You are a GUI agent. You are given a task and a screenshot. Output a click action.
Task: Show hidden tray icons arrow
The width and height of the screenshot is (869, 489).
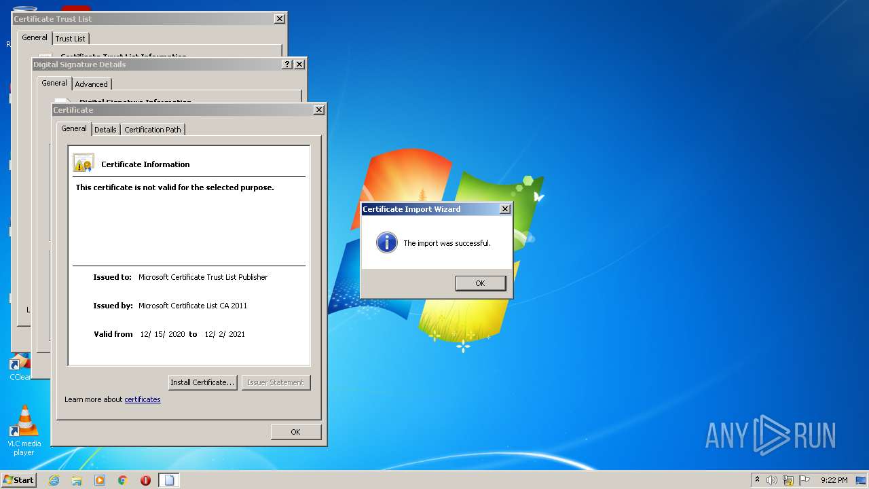pos(757,480)
